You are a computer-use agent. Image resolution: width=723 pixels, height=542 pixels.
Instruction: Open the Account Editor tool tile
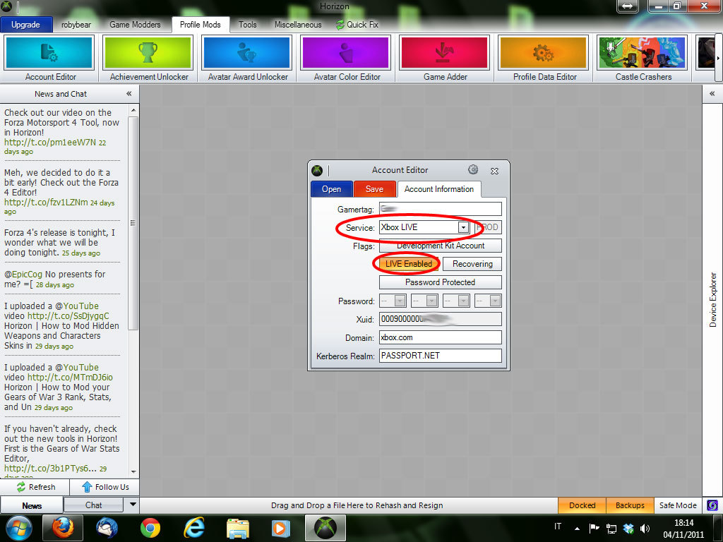point(49,59)
